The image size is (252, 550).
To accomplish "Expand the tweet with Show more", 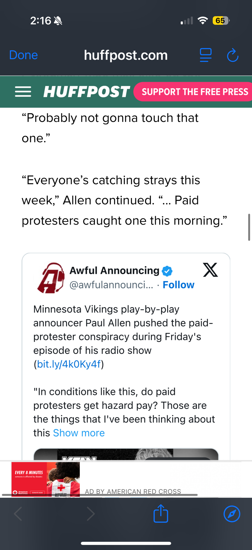I will click(79, 433).
